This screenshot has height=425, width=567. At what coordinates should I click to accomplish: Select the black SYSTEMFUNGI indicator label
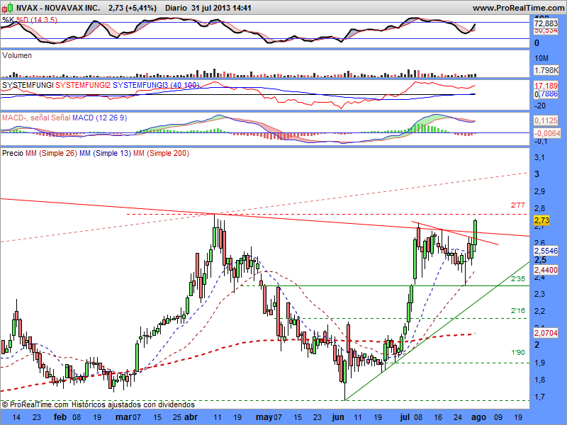(28, 85)
